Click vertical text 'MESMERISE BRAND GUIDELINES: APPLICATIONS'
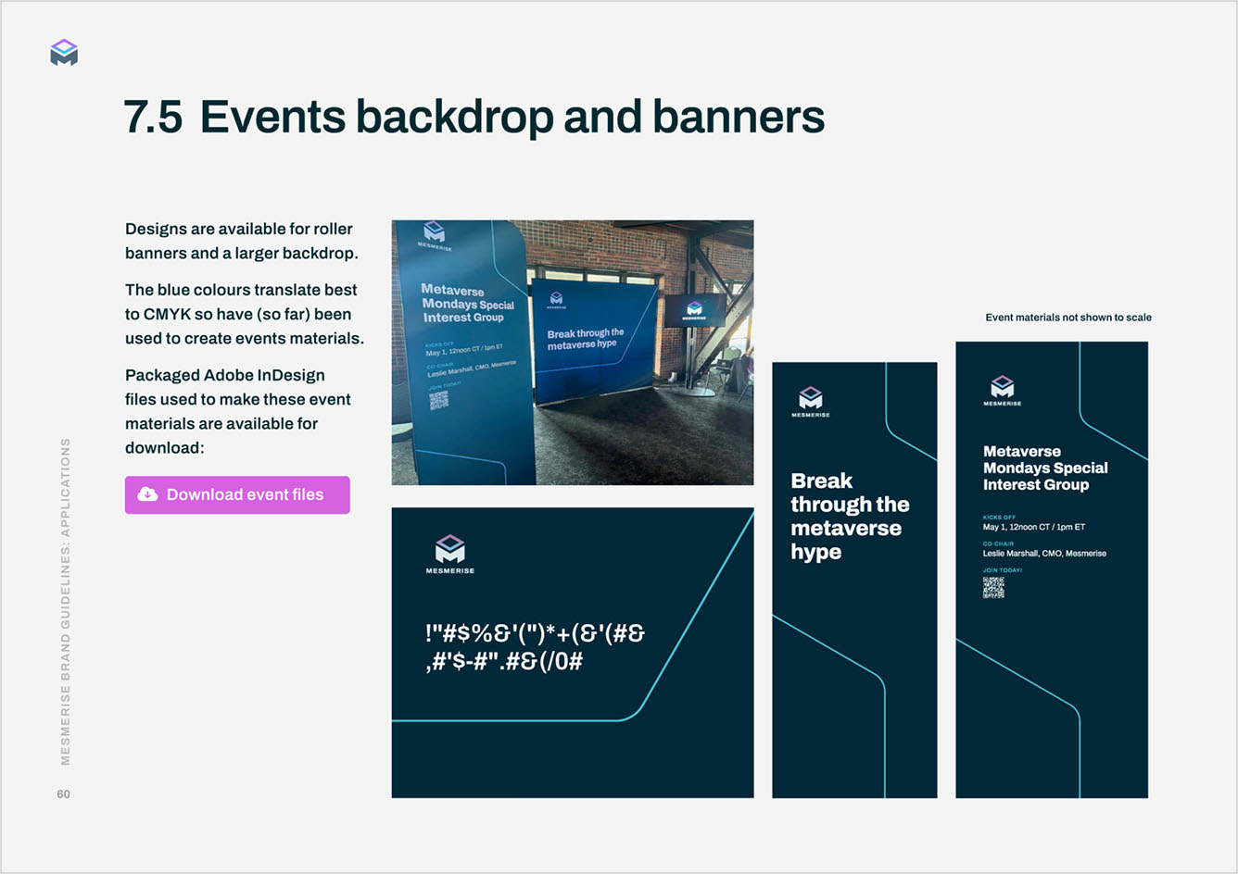1238x874 pixels. pyautogui.click(x=65, y=602)
